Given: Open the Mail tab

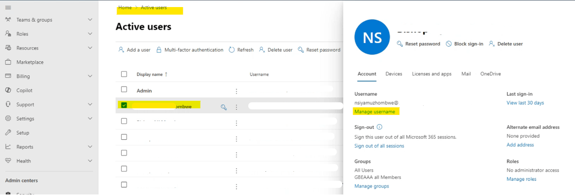Looking at the screenshot, I should pyautogui.click(x=466, y=73).
